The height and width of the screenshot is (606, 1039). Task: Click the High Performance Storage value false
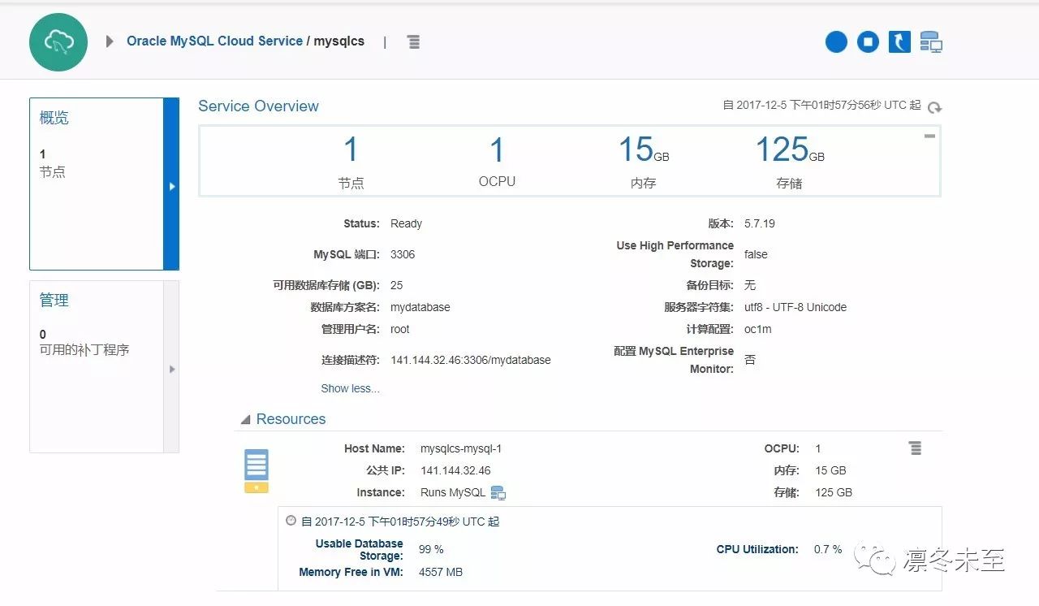pos(756,254)
